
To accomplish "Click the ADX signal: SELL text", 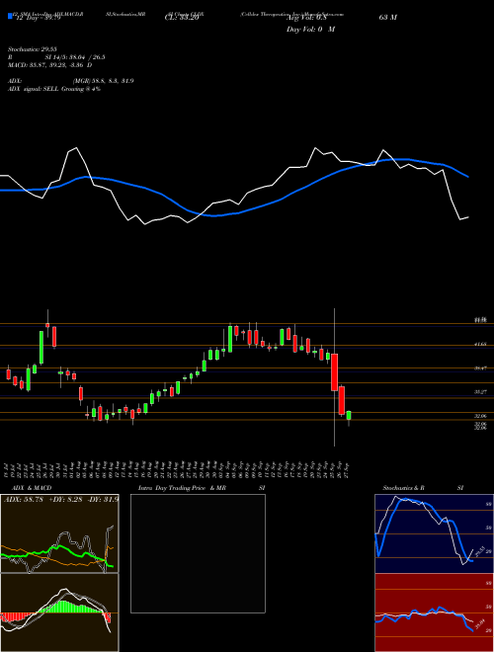I will (x=54, y=89).
